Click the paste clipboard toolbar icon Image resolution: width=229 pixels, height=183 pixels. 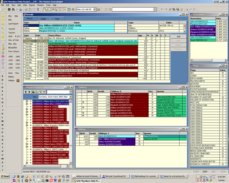178,9
